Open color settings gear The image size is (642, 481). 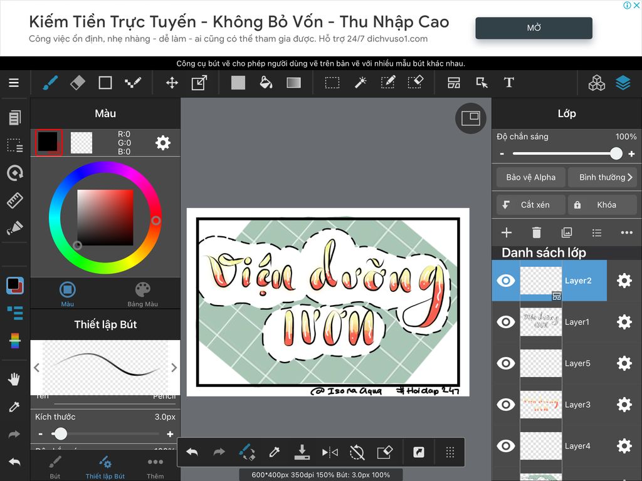coord(163,143)
